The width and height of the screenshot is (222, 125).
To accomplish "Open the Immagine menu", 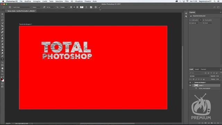I will click(37, 1).
